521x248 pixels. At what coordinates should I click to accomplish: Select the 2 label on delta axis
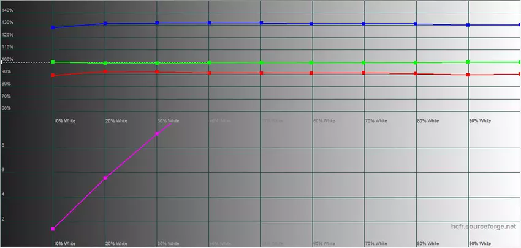(4, 219)
